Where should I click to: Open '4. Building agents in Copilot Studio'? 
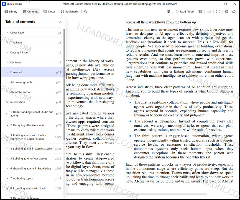point(31,148)
